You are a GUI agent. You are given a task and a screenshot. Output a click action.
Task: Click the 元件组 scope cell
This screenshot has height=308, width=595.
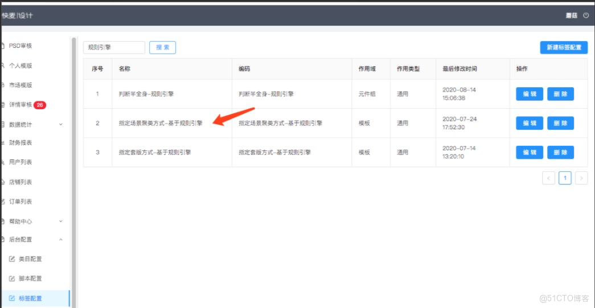tap(367, 94)
